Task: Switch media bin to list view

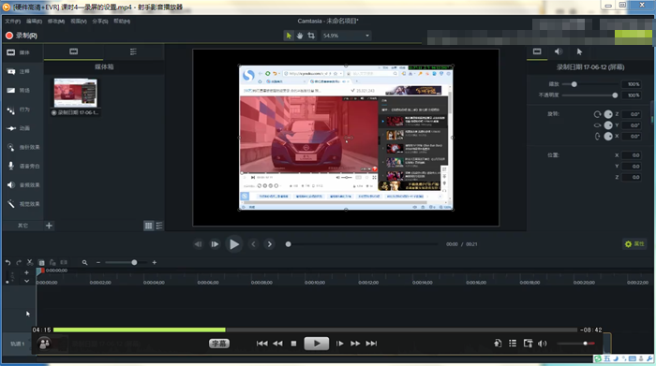Action: pos(159,226)
